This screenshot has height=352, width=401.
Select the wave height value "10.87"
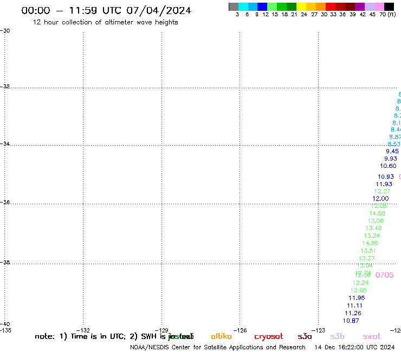point(351,321)
